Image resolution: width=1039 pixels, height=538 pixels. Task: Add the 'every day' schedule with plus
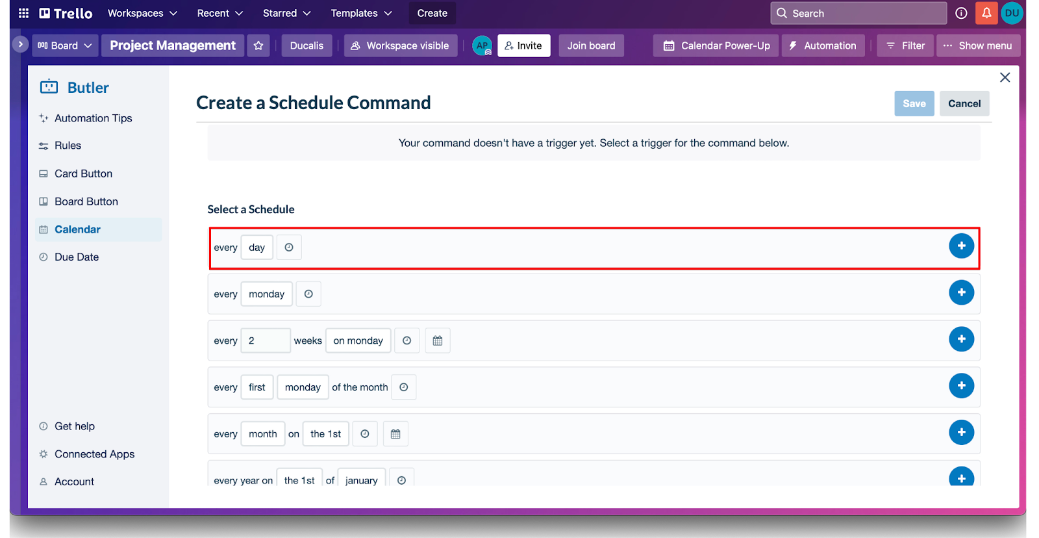click(961, 246)
